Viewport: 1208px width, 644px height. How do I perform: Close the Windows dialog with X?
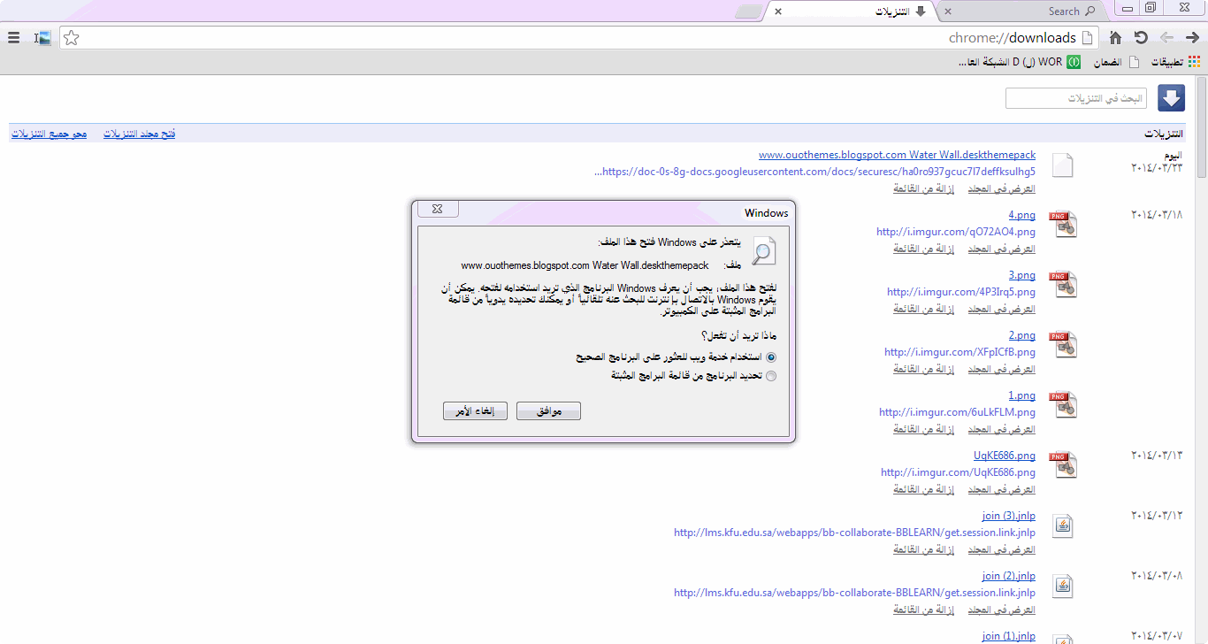coord(438,210)
